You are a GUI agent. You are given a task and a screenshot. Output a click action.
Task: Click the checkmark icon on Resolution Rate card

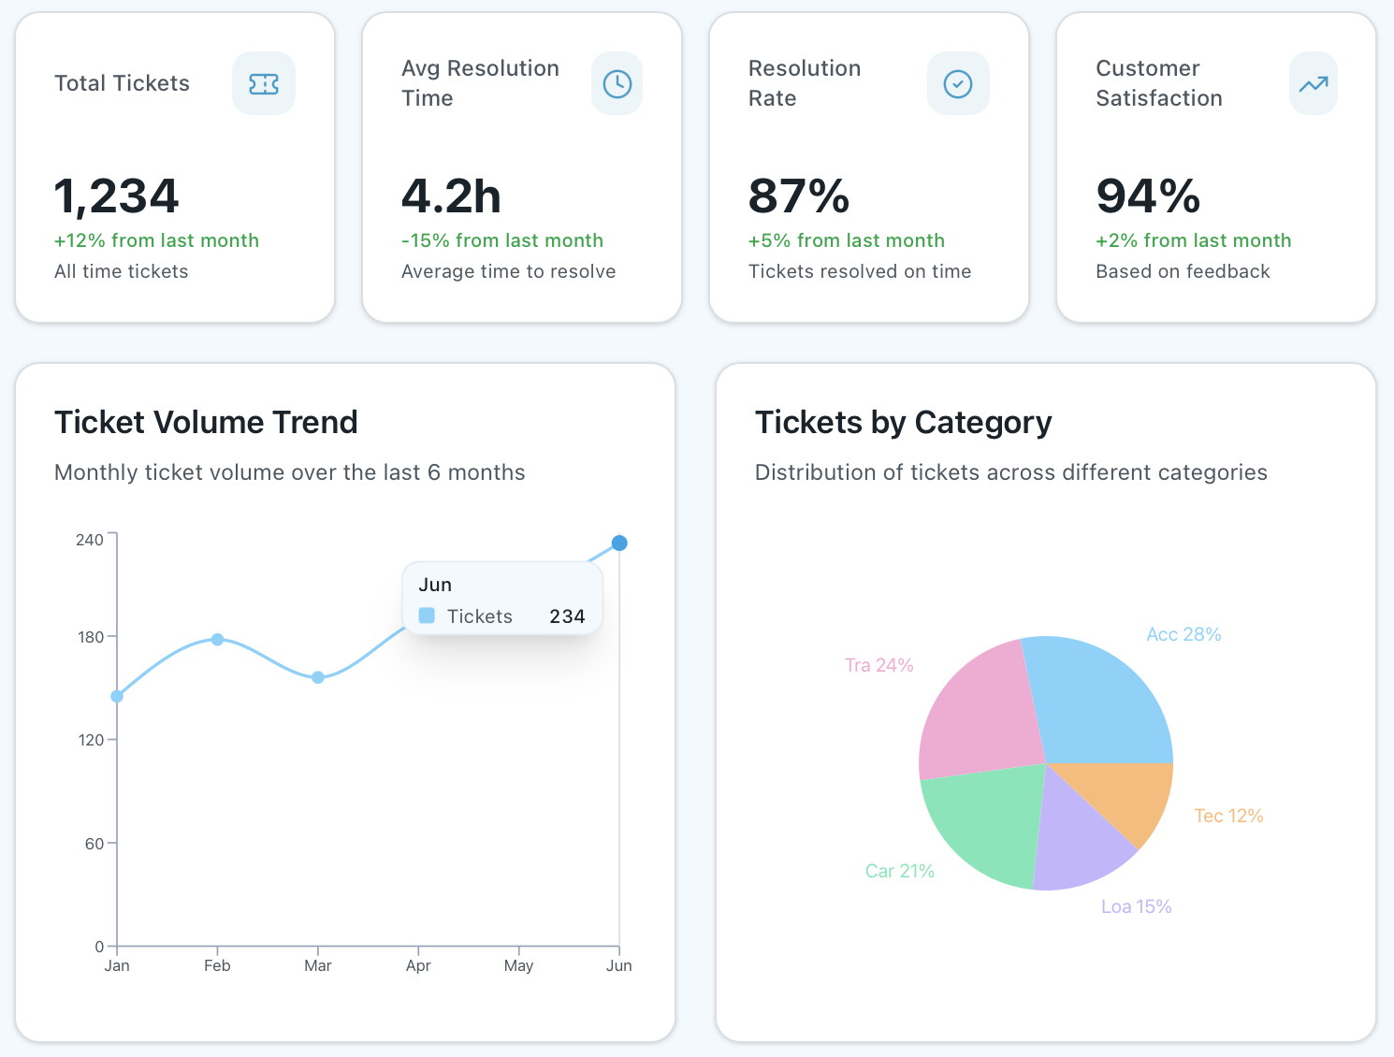tap(958, 83)
